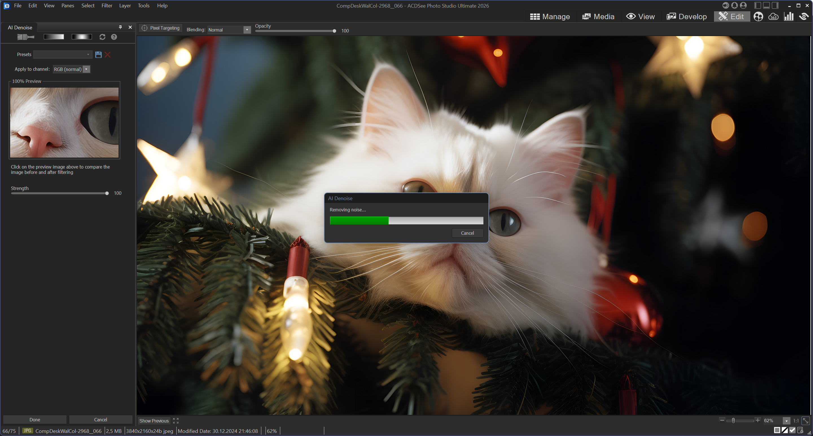The height and width of the screenshot is (436, 813).
Task: Click the Show Previous button
Action: [x=154, y=420]
